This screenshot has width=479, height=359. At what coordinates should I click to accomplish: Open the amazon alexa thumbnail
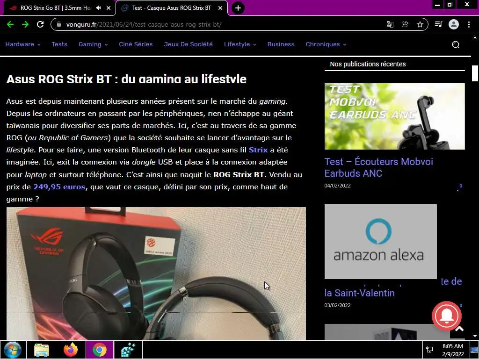pyautogui.click(x=381, y=242)
